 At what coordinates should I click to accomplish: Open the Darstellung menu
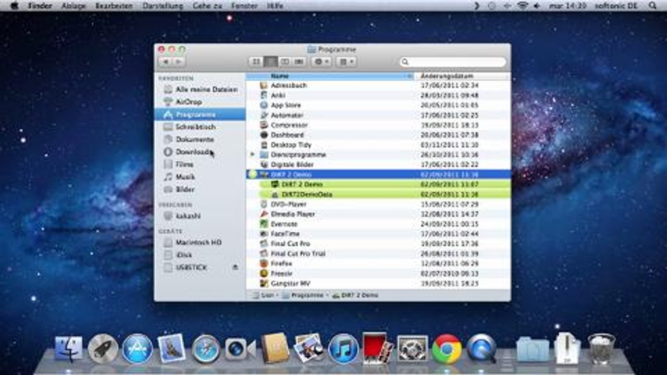coord(163,6)
